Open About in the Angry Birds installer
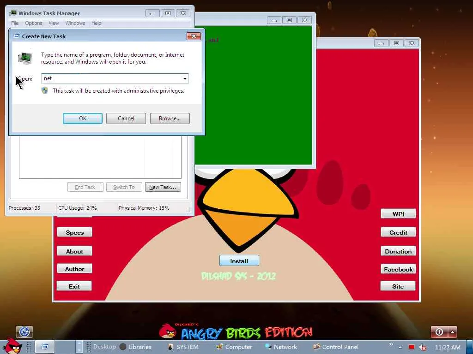This screenshot has width=473, height=354. (74, 251)
